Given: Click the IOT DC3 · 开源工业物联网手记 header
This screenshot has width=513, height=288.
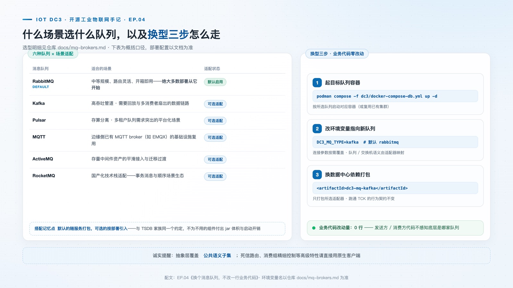Looking at the screenshot, I should 91,20.
